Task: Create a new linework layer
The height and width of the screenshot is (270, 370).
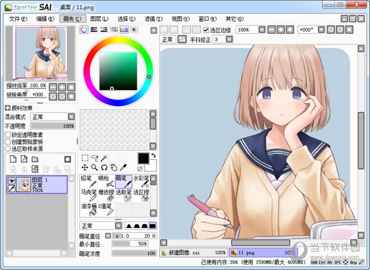Action: [24, 159]
